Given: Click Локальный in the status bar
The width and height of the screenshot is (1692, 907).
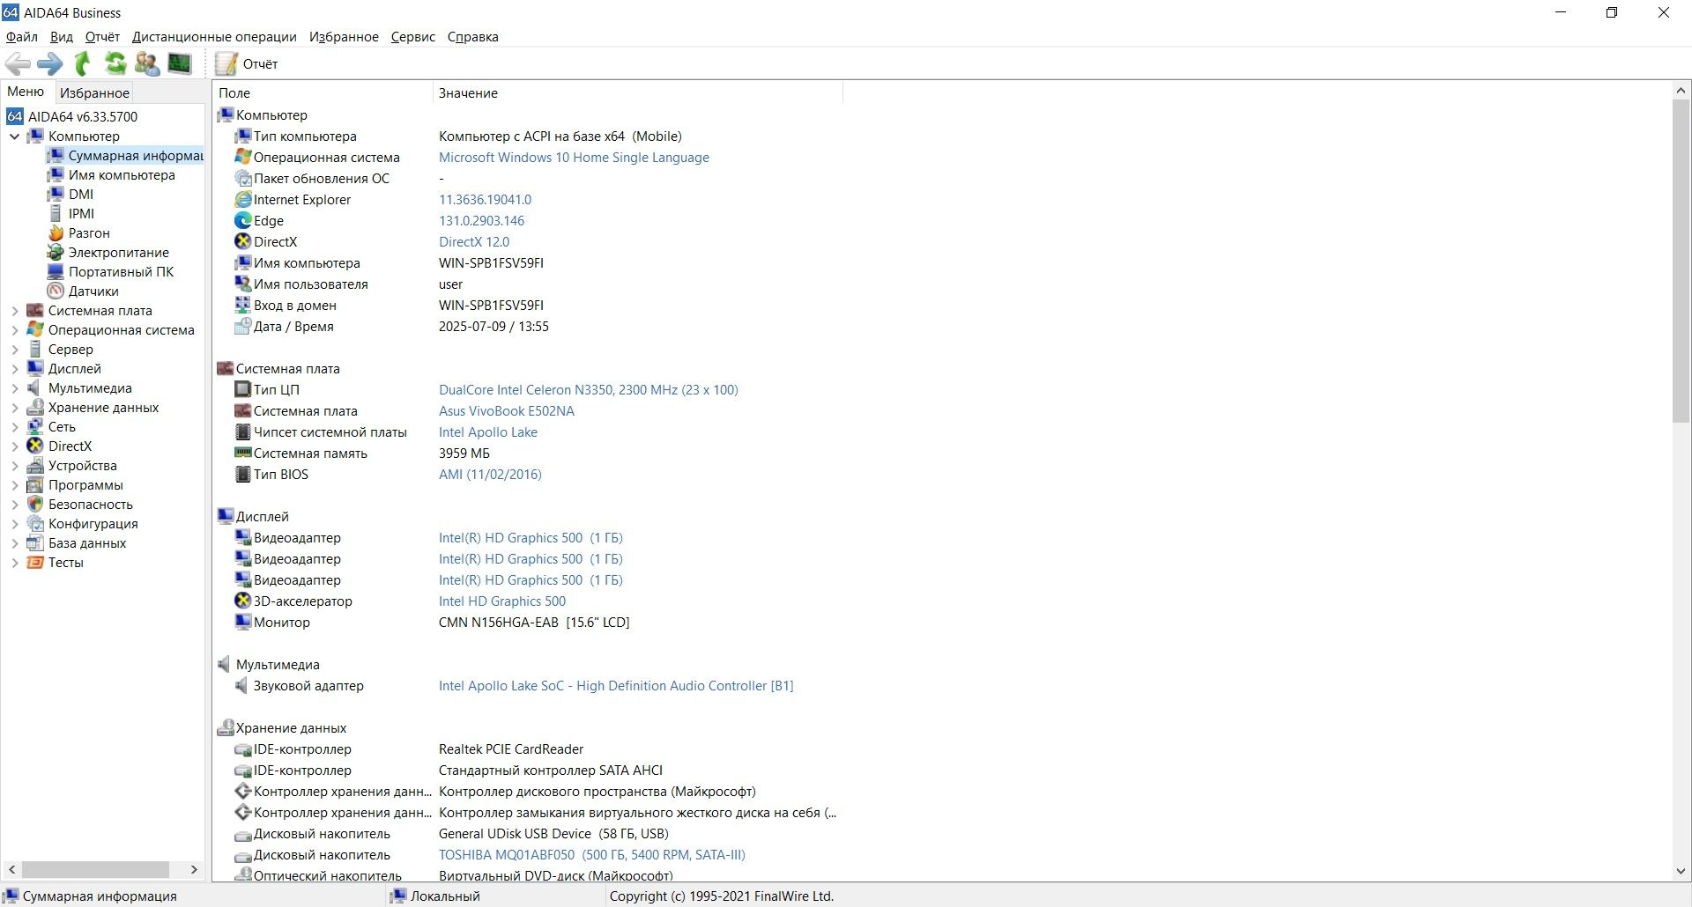Looking at the screenshot, I should (x=445, y=896).
